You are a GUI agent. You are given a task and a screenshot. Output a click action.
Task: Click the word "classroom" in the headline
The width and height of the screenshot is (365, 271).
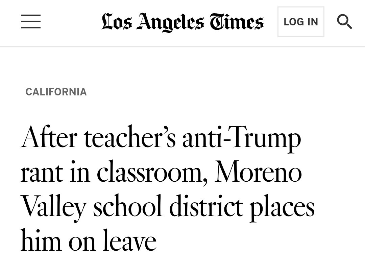click(x=152, y=173)
